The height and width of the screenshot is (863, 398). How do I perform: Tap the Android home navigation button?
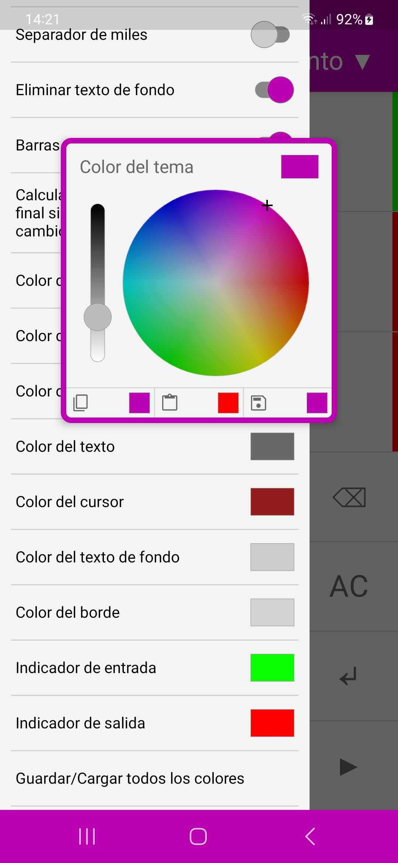[x=198, y=836]
